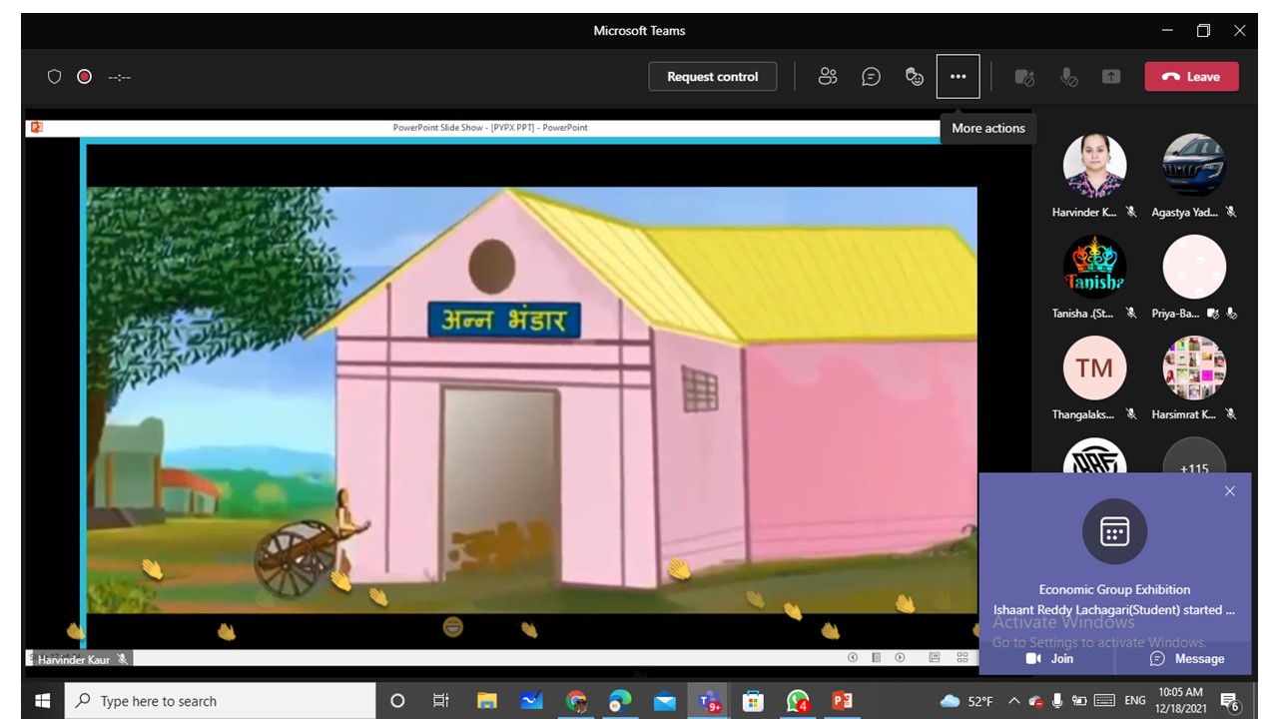Show hidden system tray icons
The image size is (1278, 719).
coord(1014,701)
